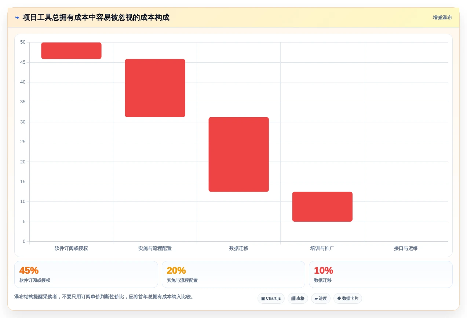Click the 表格 tag chip
The image size is (467, 318).
[298, 298]
